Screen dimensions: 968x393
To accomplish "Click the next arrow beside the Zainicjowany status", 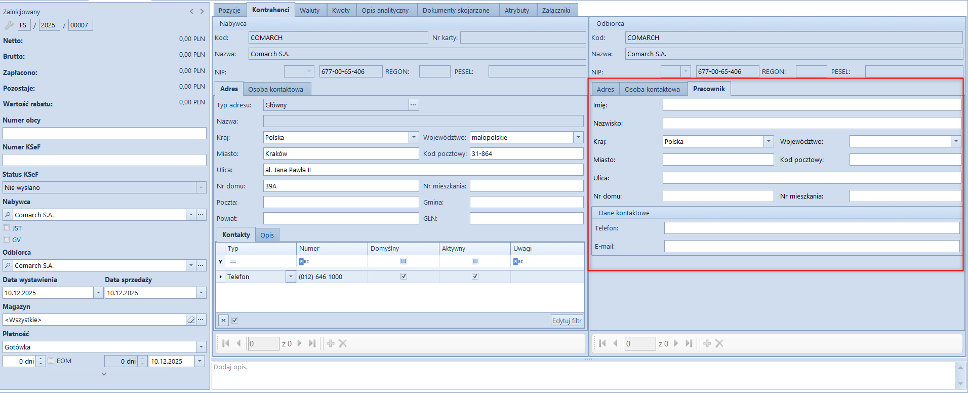I will [202, 11].
